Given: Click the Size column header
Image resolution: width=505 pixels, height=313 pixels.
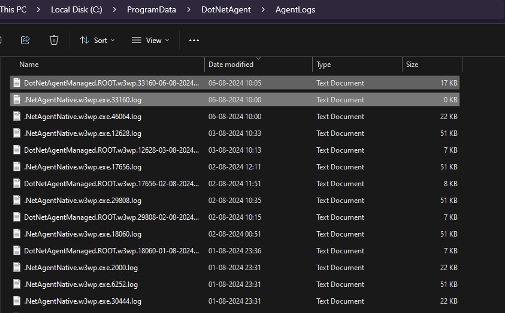Looking at the screenshot, I should point(412,64).
